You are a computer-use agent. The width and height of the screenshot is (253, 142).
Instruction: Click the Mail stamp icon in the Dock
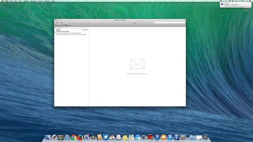(87, 137)
